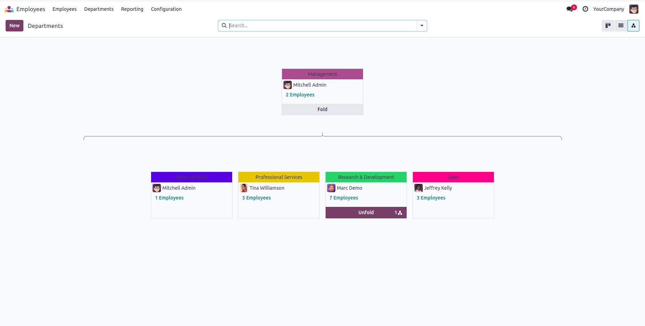The width and height of the screenshot is (645, 326).
Task: Click Mitchell Admin avatar in Management card
Action: click(x=288, y=85)
